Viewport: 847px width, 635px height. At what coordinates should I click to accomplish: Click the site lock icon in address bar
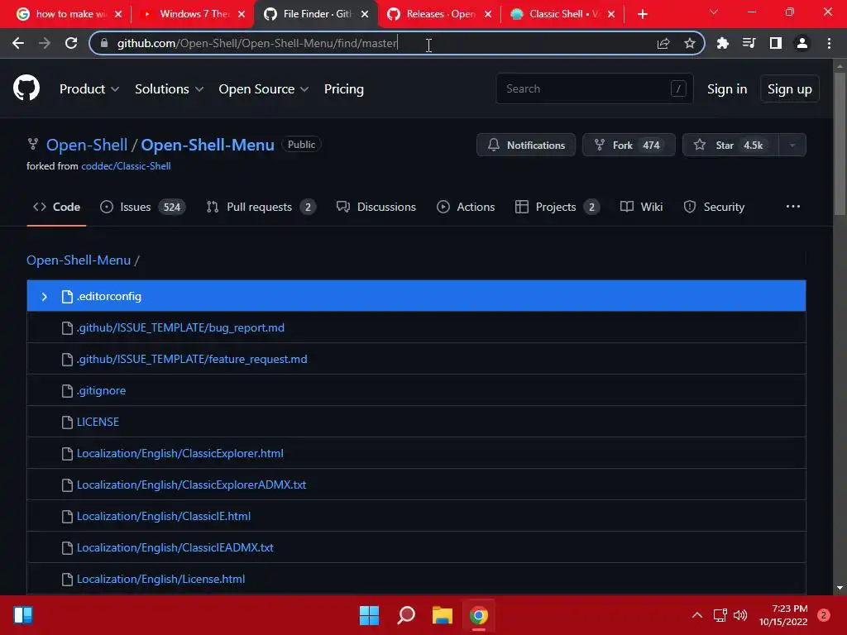104,43
